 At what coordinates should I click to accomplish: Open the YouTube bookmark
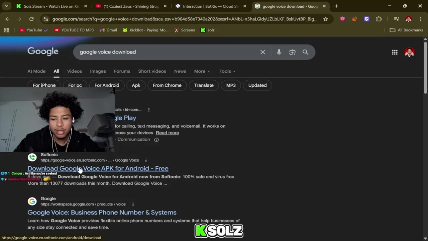tap(34, 30)
